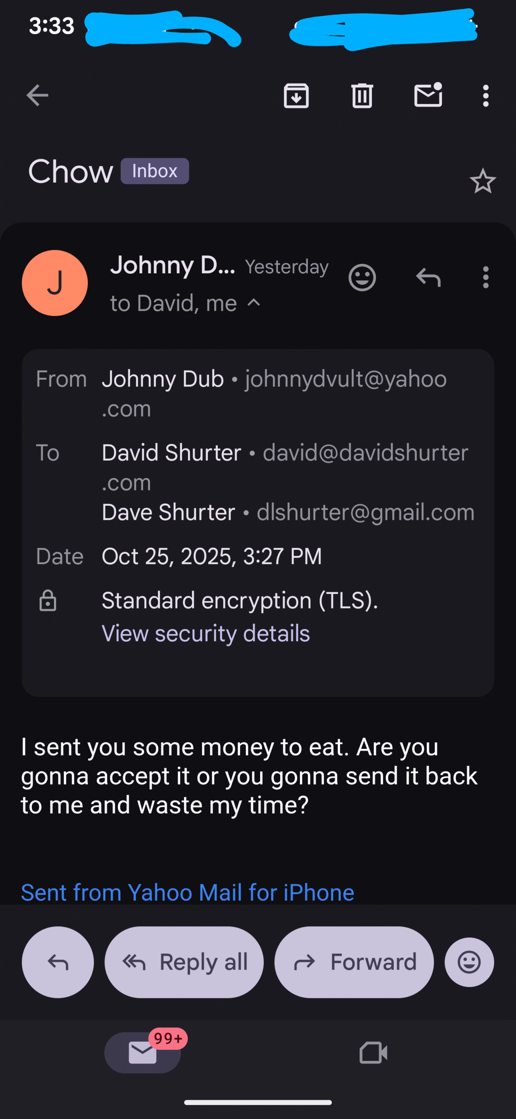
Task: Open message options three-dot menu
Action: click(485, 278)
